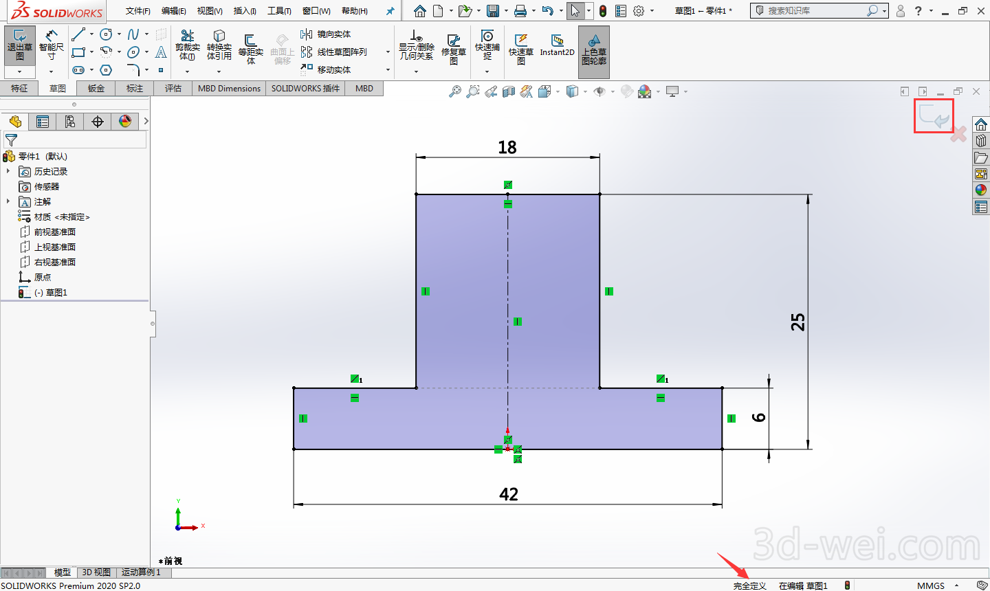Switch to the 特征 (Features) tab

19,89
